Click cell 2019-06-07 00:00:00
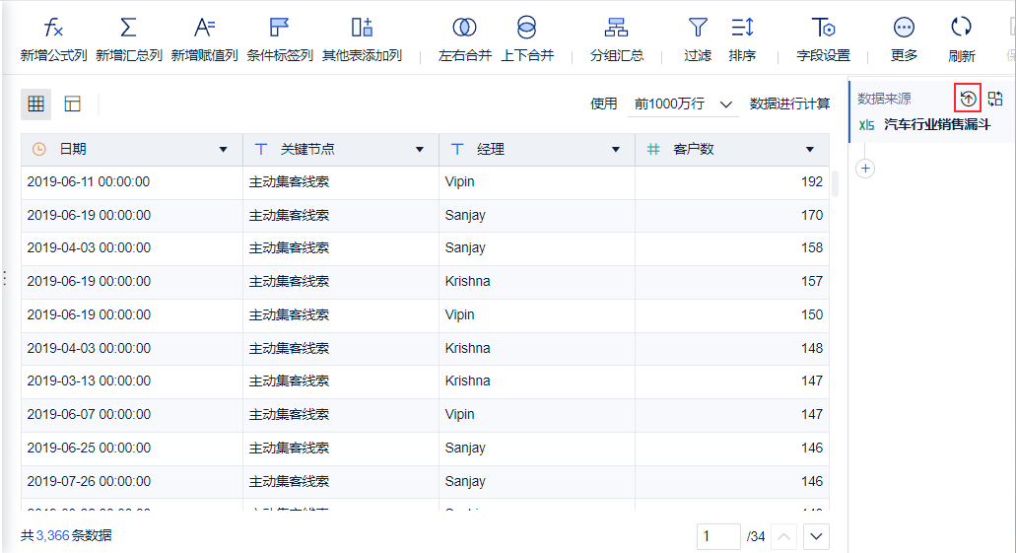The height and width of the screenshot is (553, 1016). pyautogui.click(x=131, y=415)
